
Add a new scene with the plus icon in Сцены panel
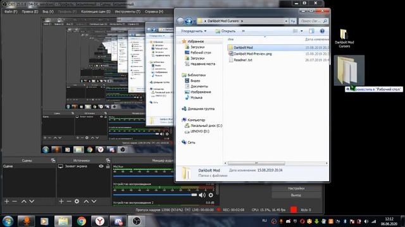[7, 201]
